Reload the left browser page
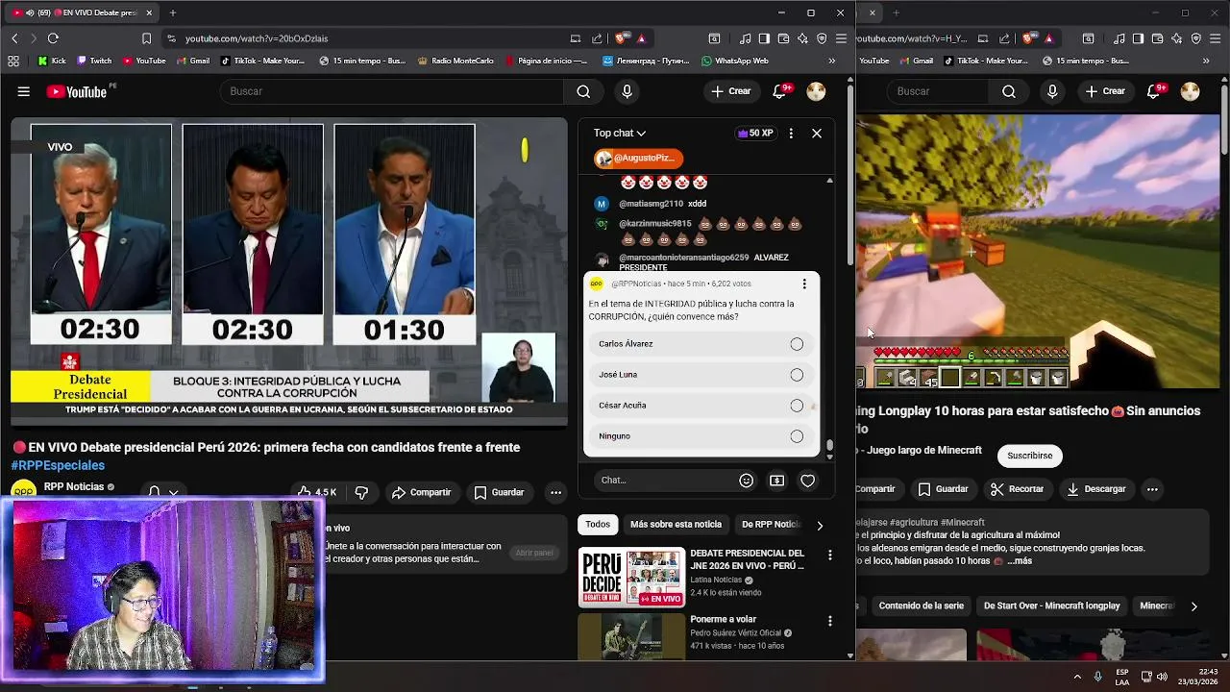Screen dimensions: 1230x692 pyautogui.click(x=53, y=38)
